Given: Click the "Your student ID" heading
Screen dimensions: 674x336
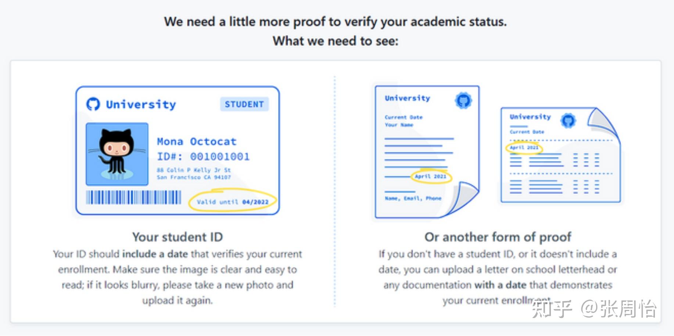Looking at the screenshot, I should 178,237.
